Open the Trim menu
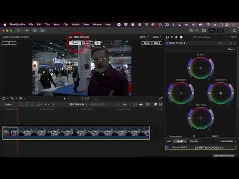Viewport: 239px width, 179px height. click(48, 24)
